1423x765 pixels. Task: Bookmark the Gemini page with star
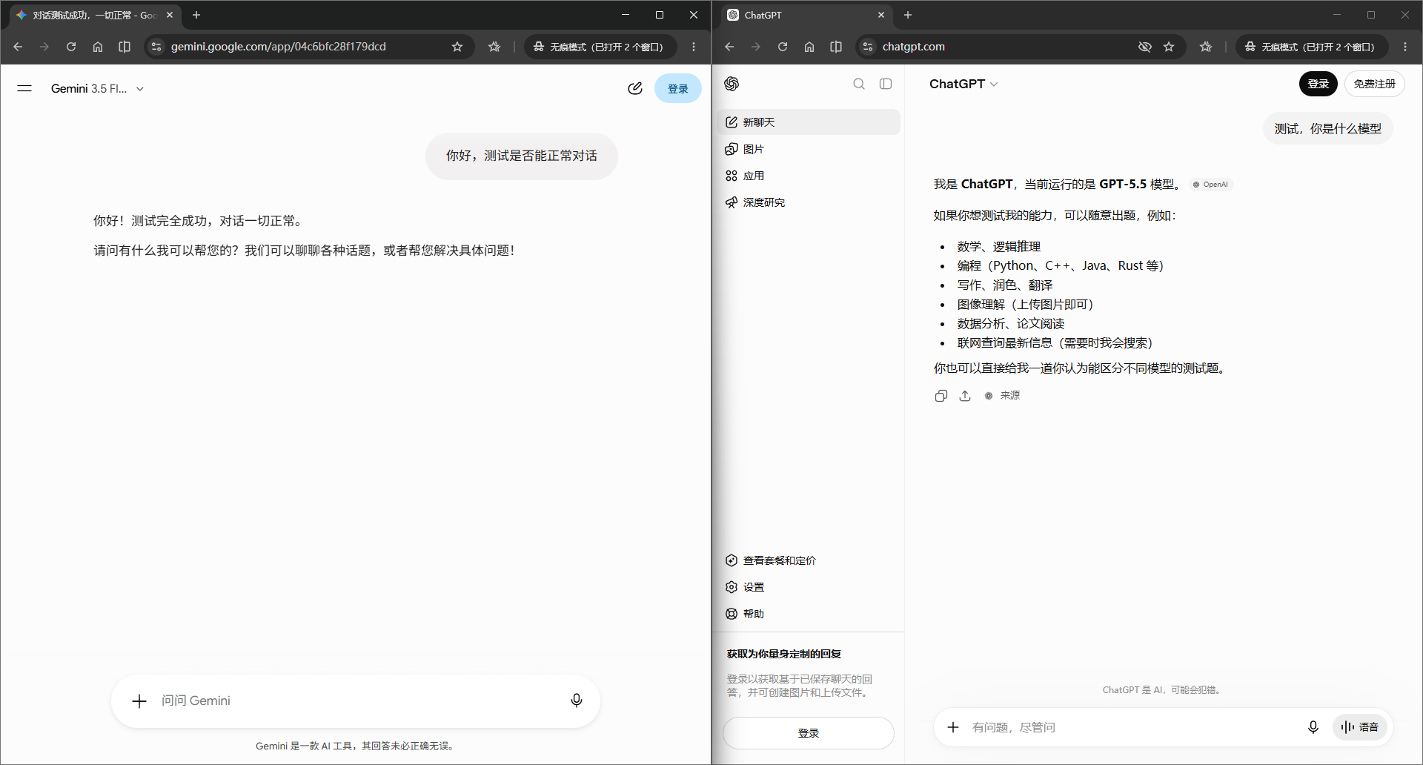(457, 47)
